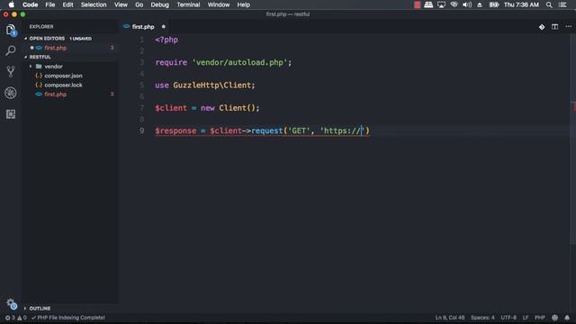
Task: Open the editor More Actions menu
Action: [x=568, y=26]
